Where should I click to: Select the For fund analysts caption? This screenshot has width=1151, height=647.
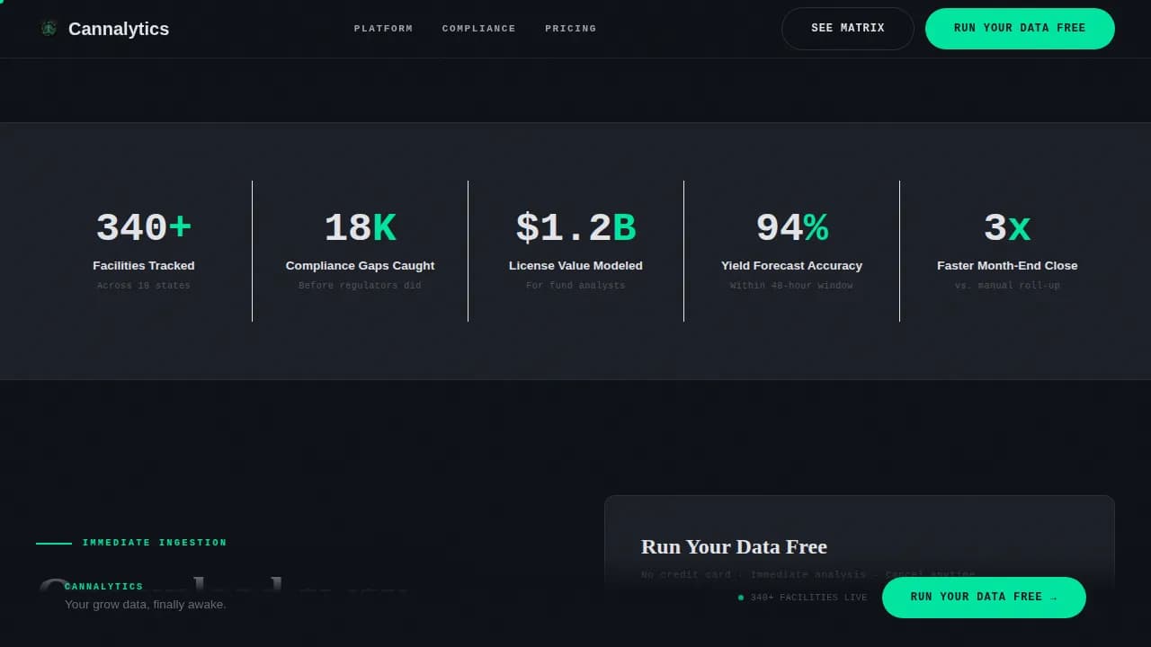pyautogui.click(x=575, y=286)
